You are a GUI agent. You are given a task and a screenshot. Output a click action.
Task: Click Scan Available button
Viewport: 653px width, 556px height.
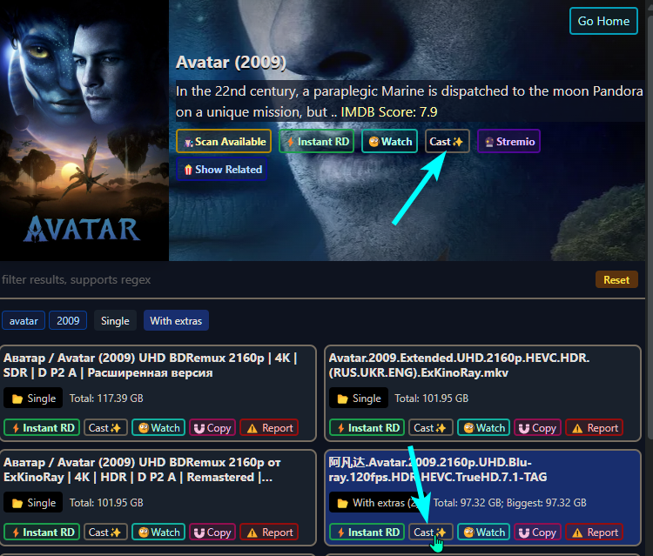pyautogui.click(x=224, y=142)
